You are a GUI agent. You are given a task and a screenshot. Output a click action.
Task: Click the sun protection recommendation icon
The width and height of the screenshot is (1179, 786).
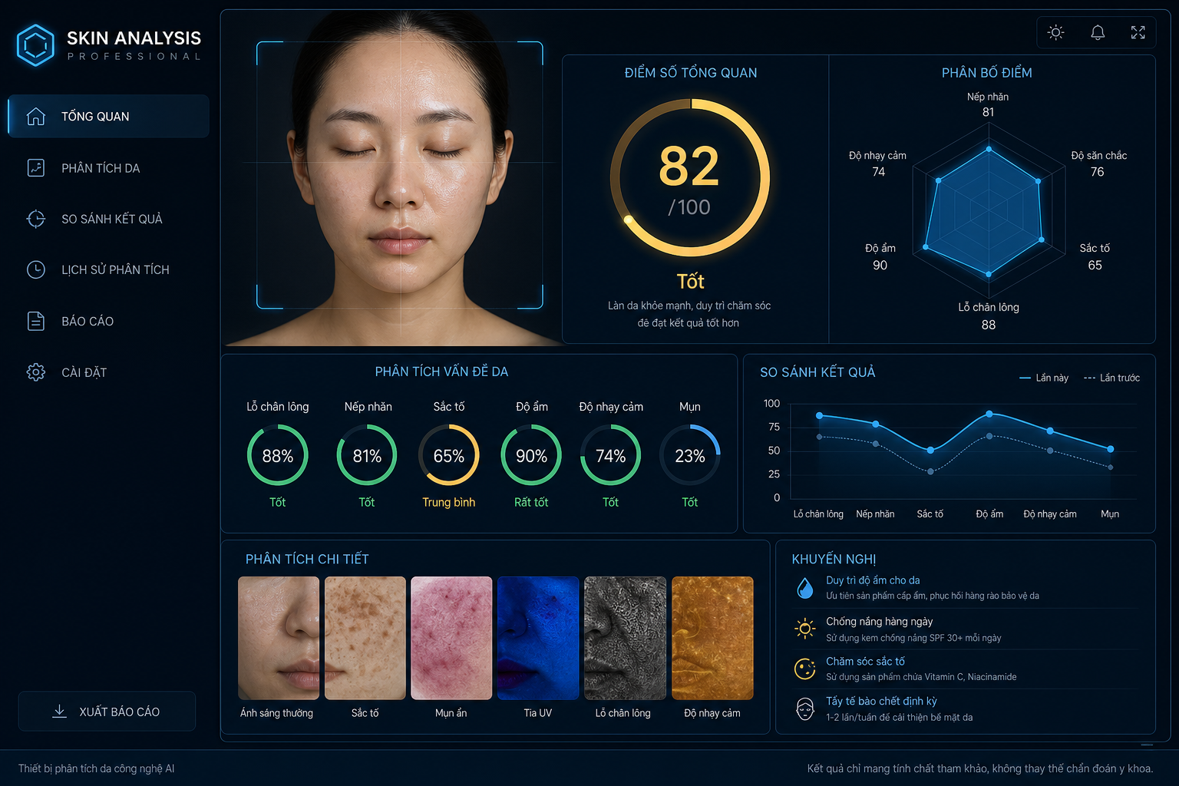point(804,629)
